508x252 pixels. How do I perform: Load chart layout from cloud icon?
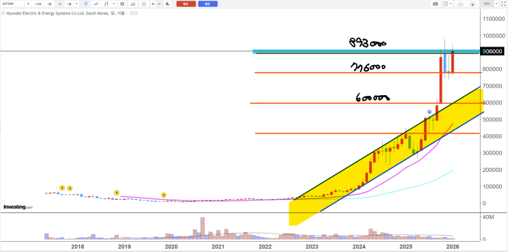[460, 4]
